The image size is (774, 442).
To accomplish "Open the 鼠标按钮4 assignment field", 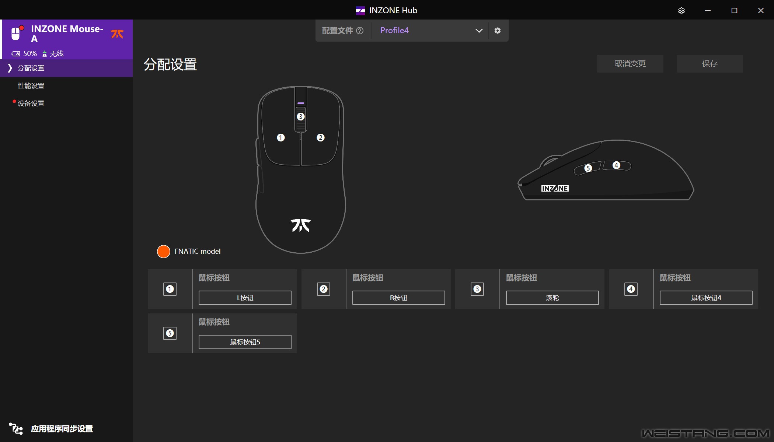I will (706, 298).
